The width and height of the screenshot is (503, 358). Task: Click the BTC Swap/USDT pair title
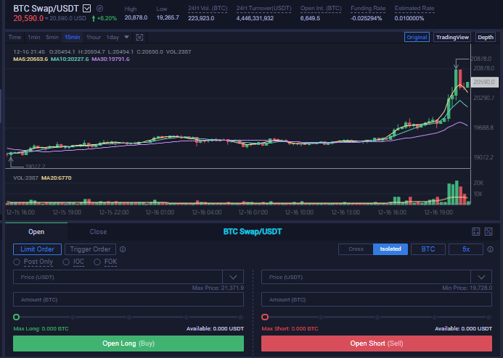point(46,8)
